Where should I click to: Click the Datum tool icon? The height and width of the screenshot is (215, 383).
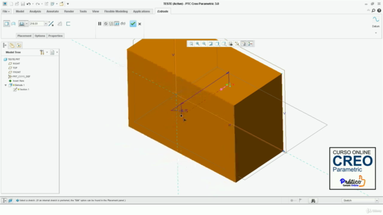click(376, 19)
